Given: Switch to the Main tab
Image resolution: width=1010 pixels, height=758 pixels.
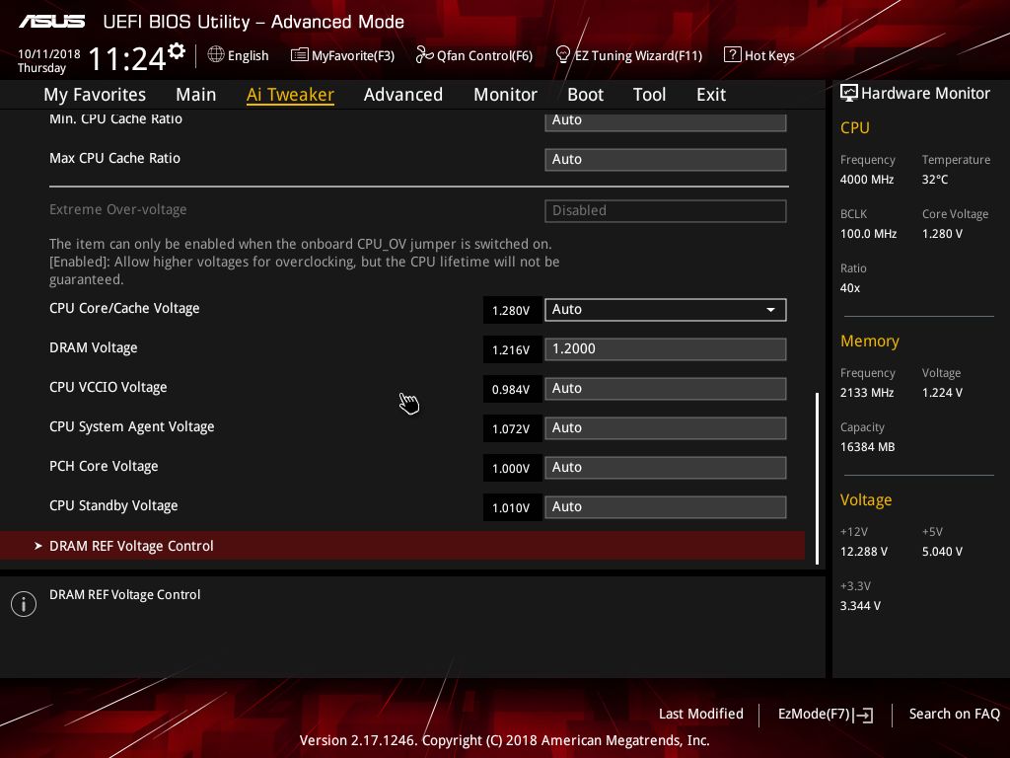Looking at the screenshot, I should coord(196,95).
